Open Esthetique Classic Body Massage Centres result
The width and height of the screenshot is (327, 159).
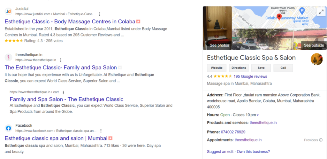pyautogui.click(x=70, y=21)
